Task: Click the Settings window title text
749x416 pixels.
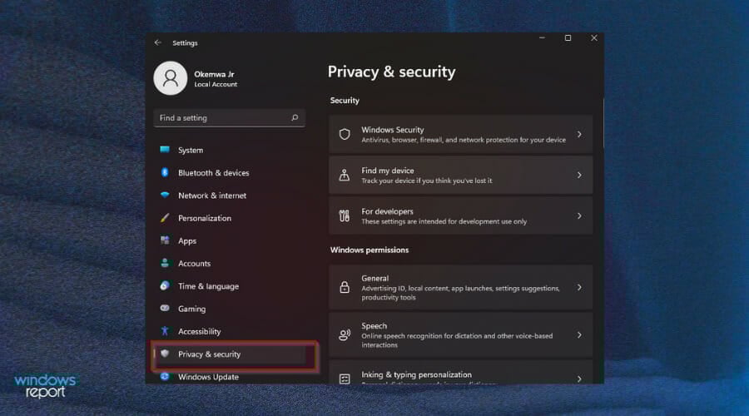Action: click(185, 43)
